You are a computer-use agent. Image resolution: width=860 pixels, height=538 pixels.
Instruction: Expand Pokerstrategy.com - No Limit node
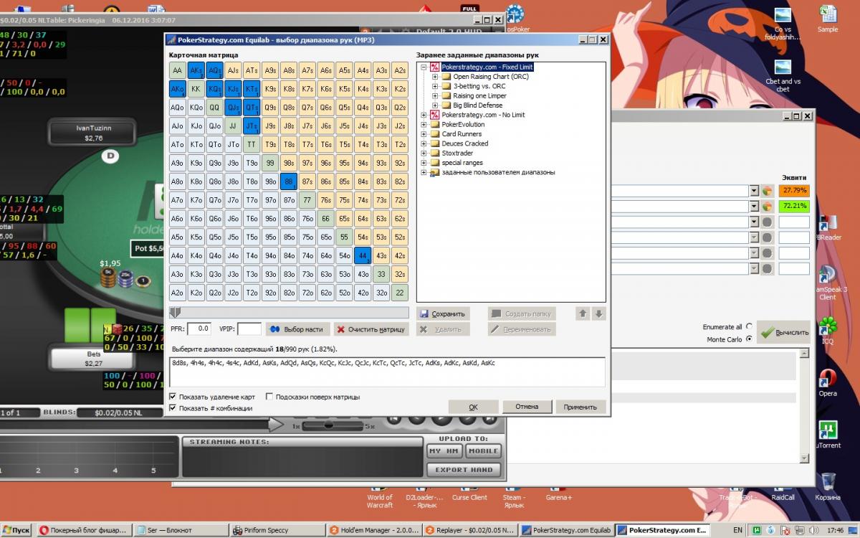click(x=424, y=115)
